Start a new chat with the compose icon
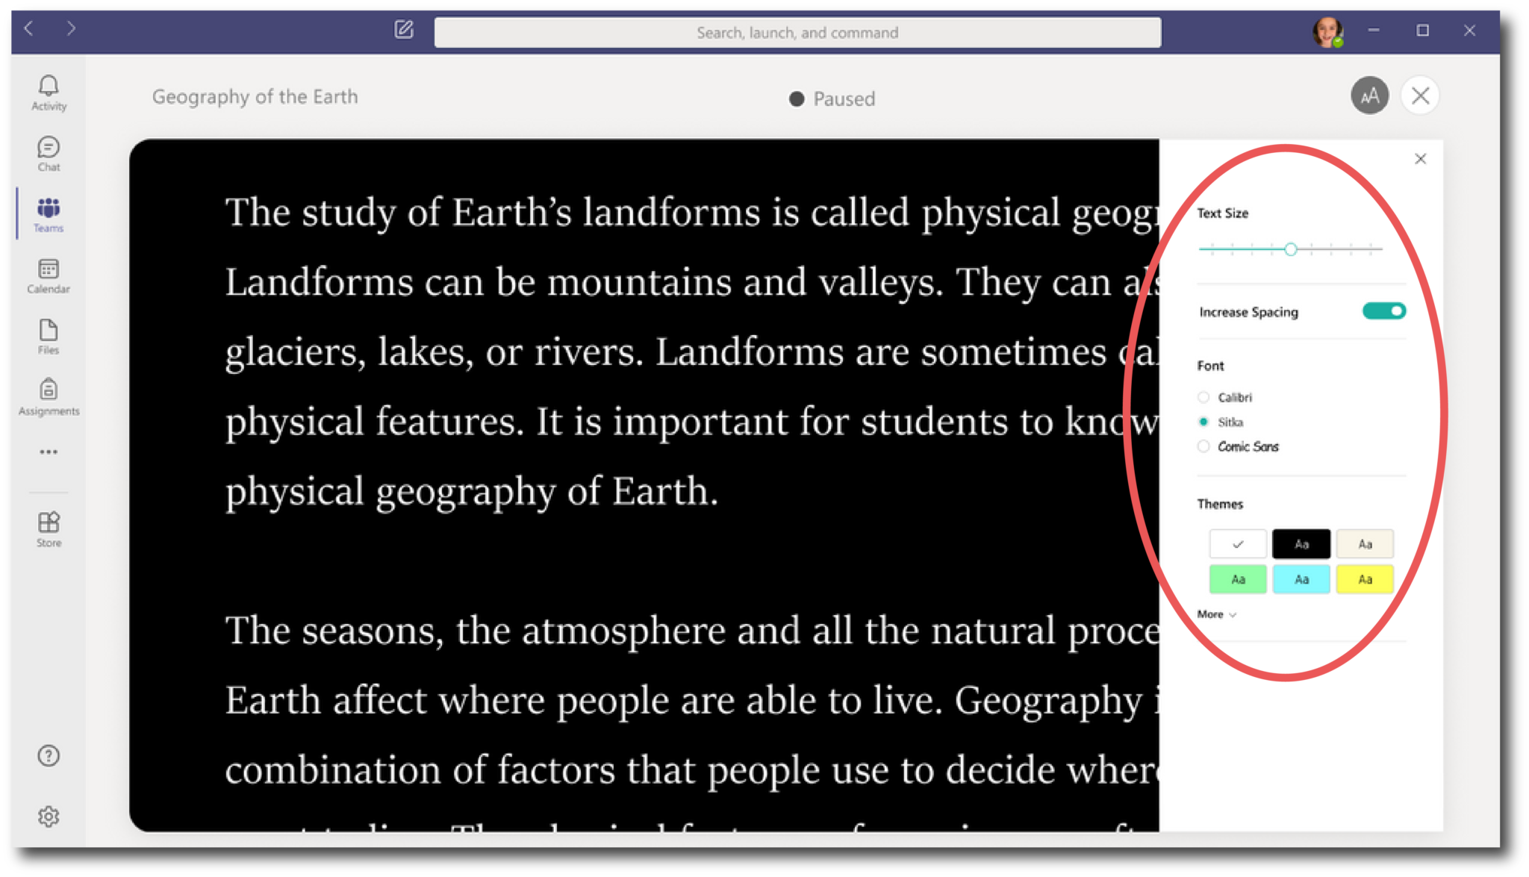This screenshot has width=1529, height=877. (403, 31)
